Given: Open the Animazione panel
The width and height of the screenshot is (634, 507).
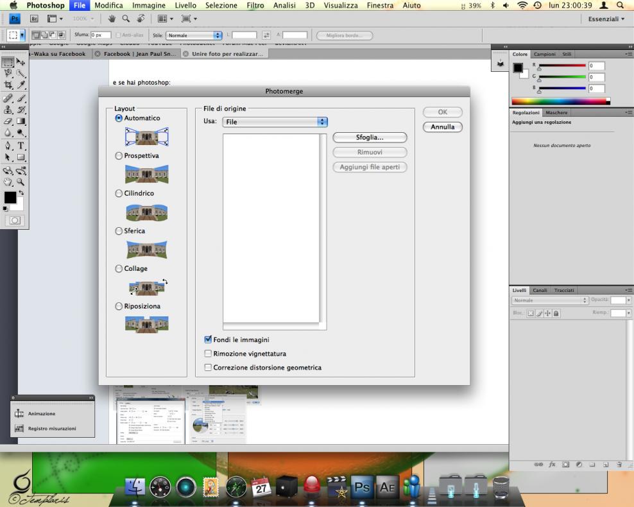Looking at the screenshot, I should point(42,413).
